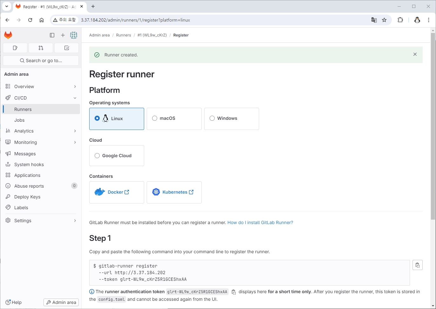
Task: Select the Linux operating system radio
Action: pyautogui.click(x=97, y=118)
